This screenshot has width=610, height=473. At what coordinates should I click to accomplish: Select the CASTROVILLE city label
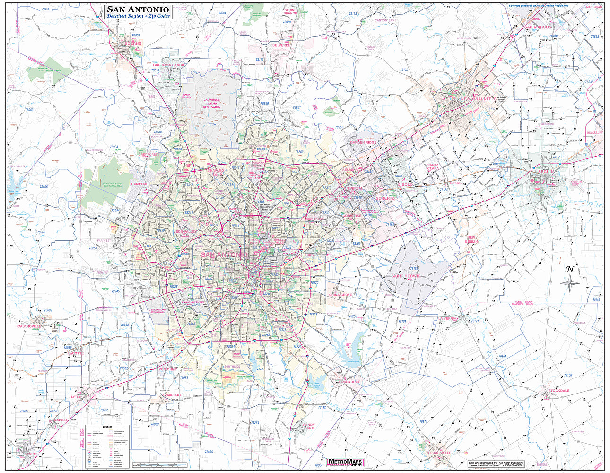tap(30, 326)
